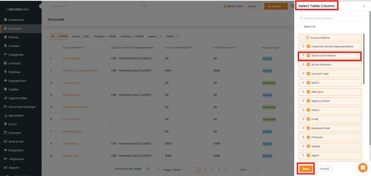Image resolution: width=371 pixels, height=176 pixels.
Task: Switch to the Prospect filter tab
Action: [x=99, y=37]
